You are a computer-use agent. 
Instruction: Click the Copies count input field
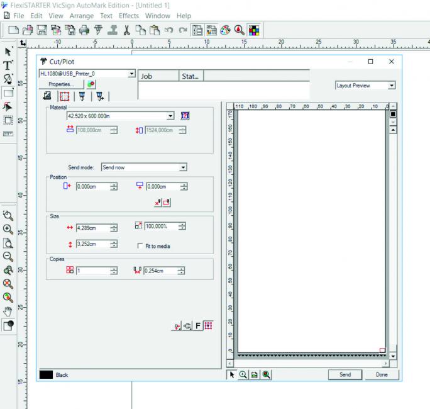click(x=92, y=271)
